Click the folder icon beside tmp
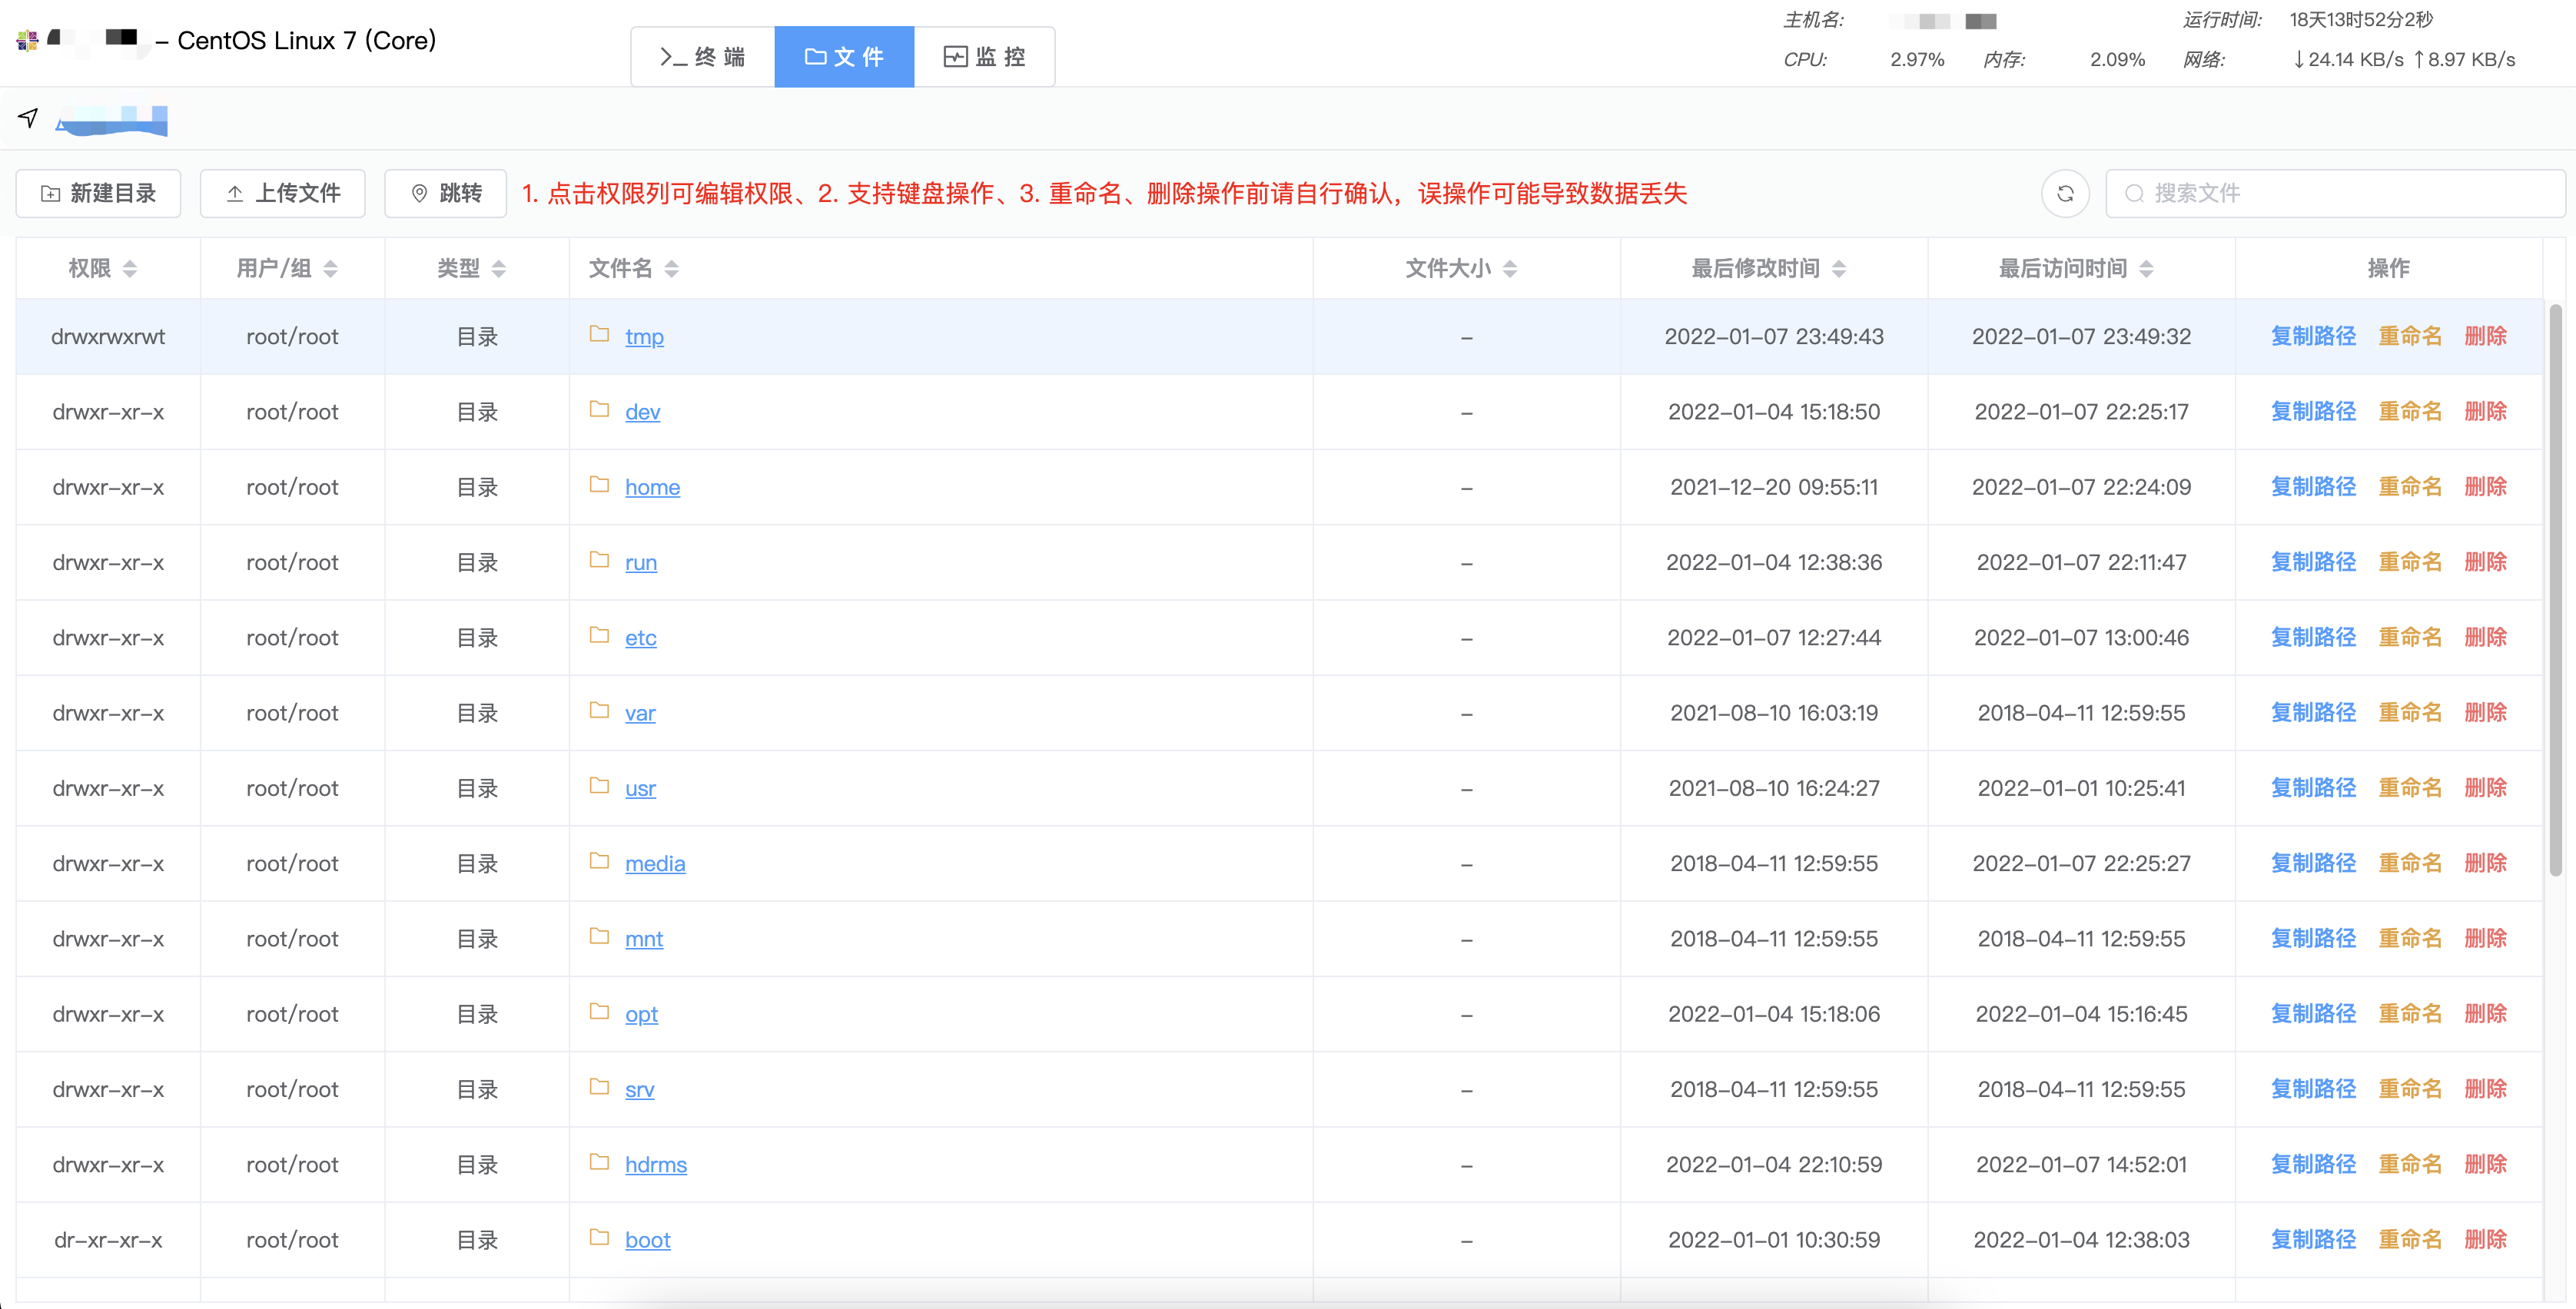Viewport: 2576px width, 1309px height. pyautogui.click(x=599, y=335)
